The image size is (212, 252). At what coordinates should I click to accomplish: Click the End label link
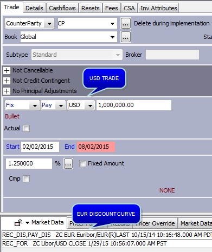(x=69, y=147)
